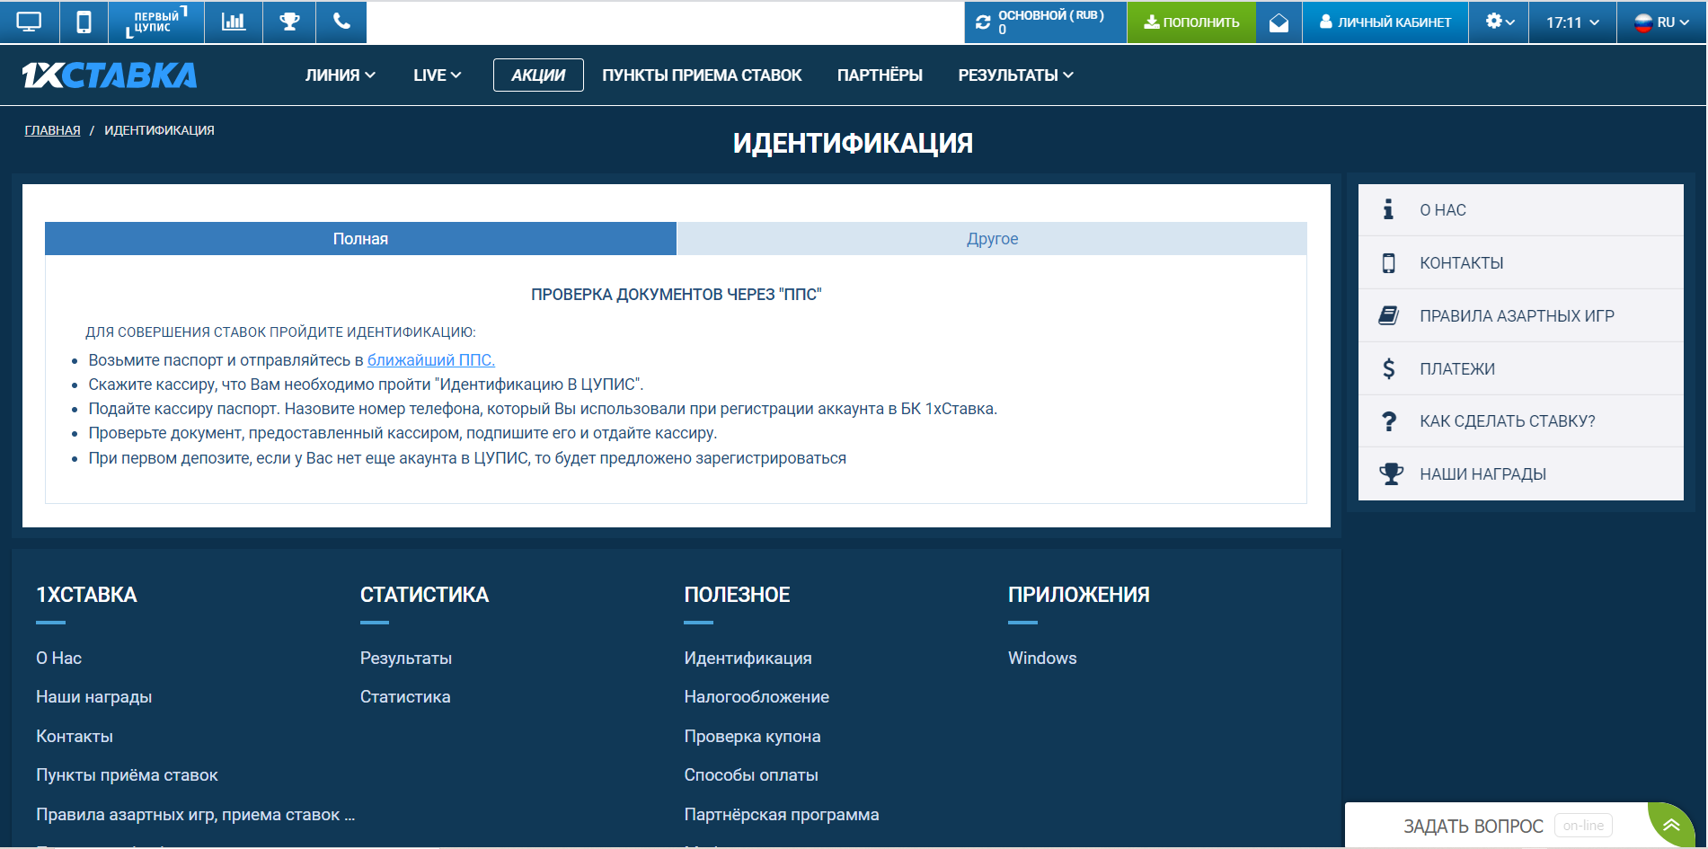Open desktop version monitor icon

click(x=30, y=22)
